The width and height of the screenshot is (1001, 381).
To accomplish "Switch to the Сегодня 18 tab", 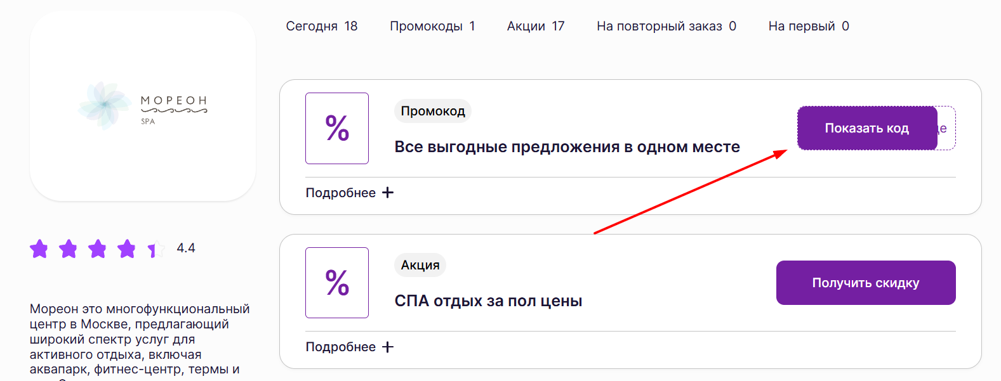I will [x=322, y=26].
